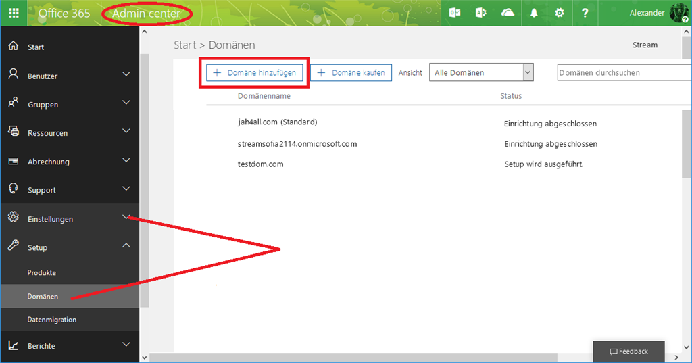
Task: Click the main page scrollbar down arrow
Action: click(687, 347)
